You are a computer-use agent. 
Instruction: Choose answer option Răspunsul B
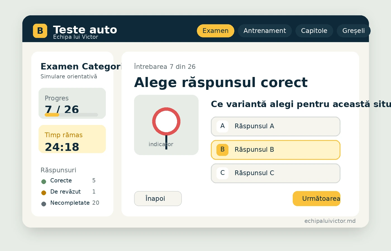[x=276, y=150]
